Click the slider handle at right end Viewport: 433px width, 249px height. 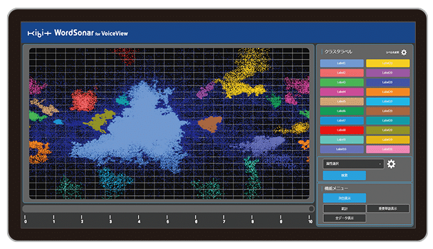[x=311, y=209]
